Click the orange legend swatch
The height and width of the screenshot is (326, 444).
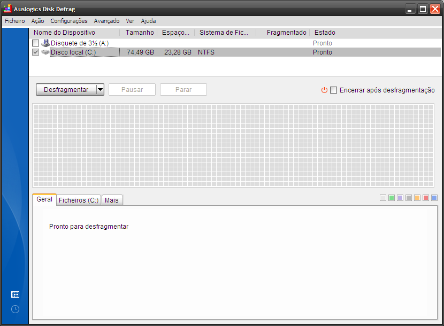tap(417, 198)
